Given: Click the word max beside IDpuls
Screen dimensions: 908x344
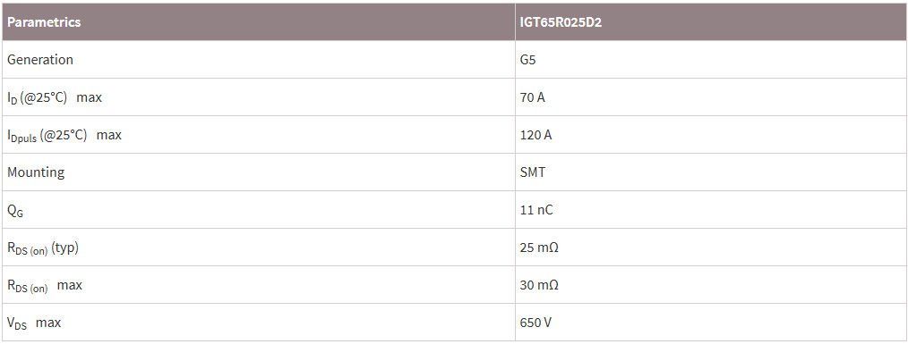Looking at the screenshot, I should (x=109, y=135).
